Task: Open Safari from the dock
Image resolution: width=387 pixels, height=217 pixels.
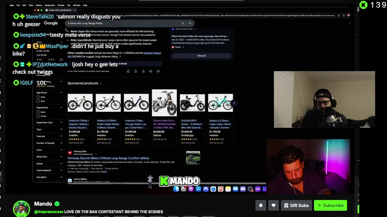Action: 213,189
